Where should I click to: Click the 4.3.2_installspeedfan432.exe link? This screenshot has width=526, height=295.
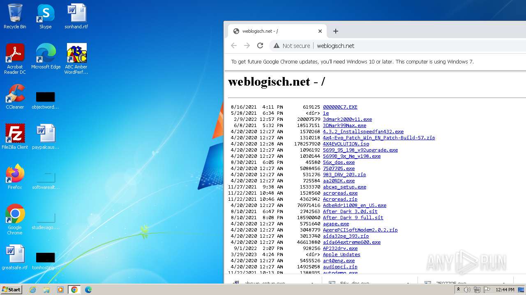[x=363, y=132]
